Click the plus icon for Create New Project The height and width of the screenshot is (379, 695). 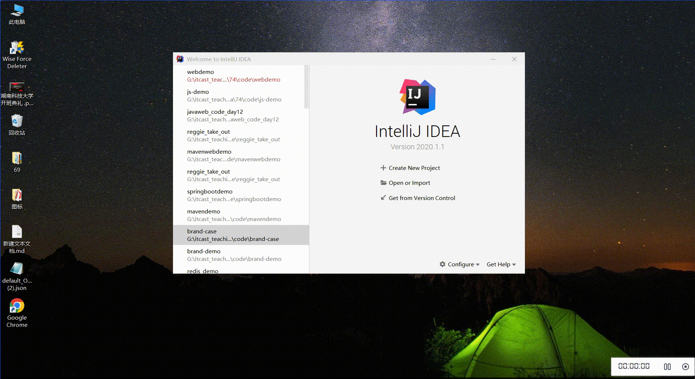tap(383, 168)
